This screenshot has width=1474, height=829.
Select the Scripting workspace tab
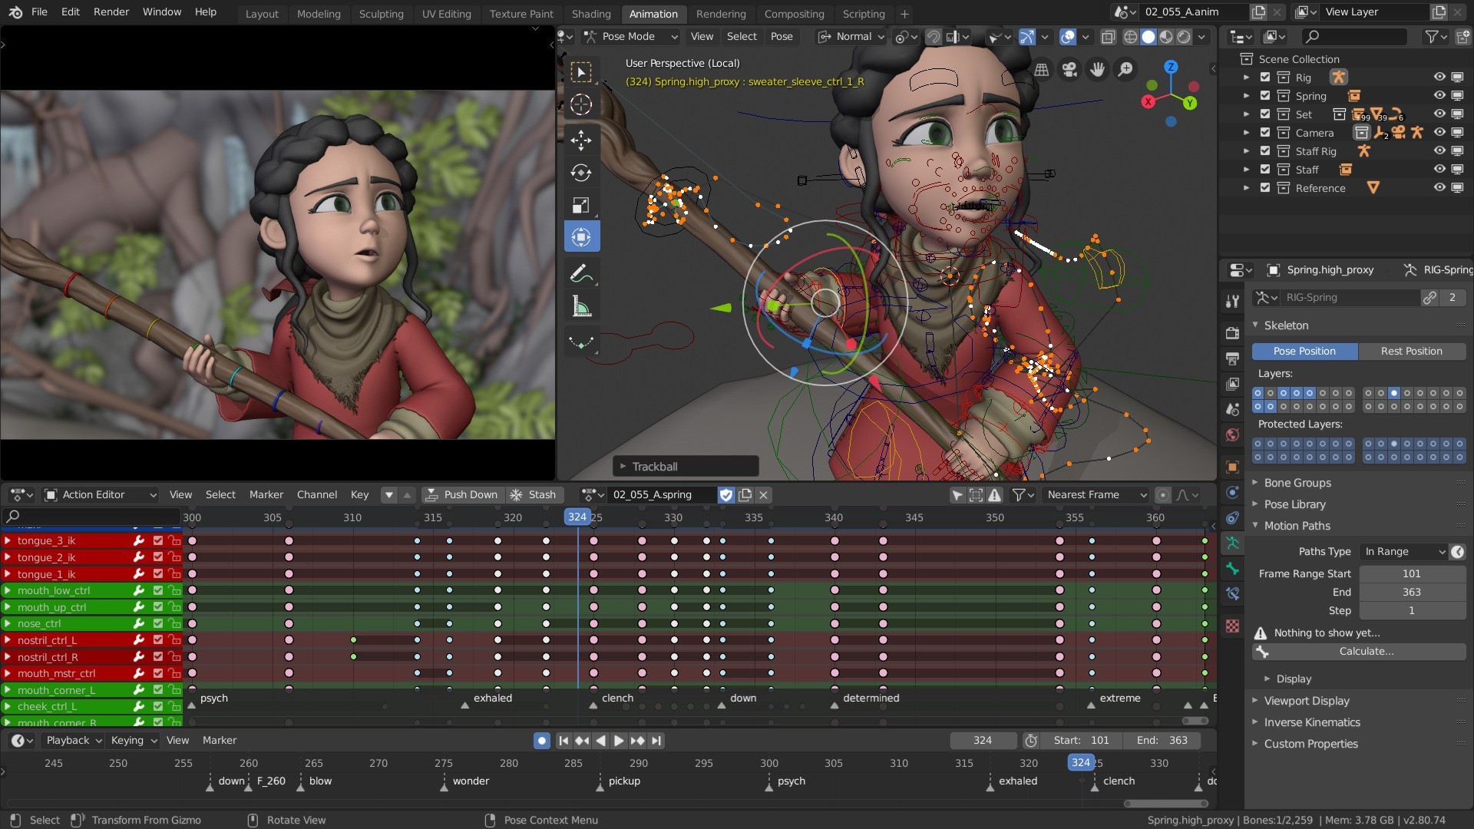click(x=864, y=12)
